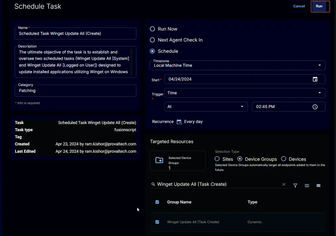
Task: Choose Sites selection type
Action: [x=217, y=159]
